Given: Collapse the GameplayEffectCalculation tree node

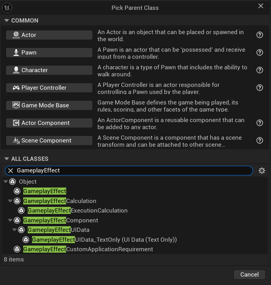Looking at the screenshot, I should [x=10, y=201].
